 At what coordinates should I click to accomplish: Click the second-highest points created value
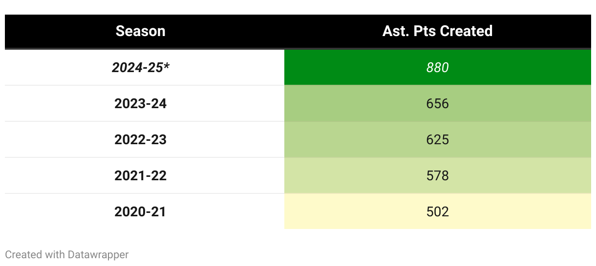[x=437, y=103]
